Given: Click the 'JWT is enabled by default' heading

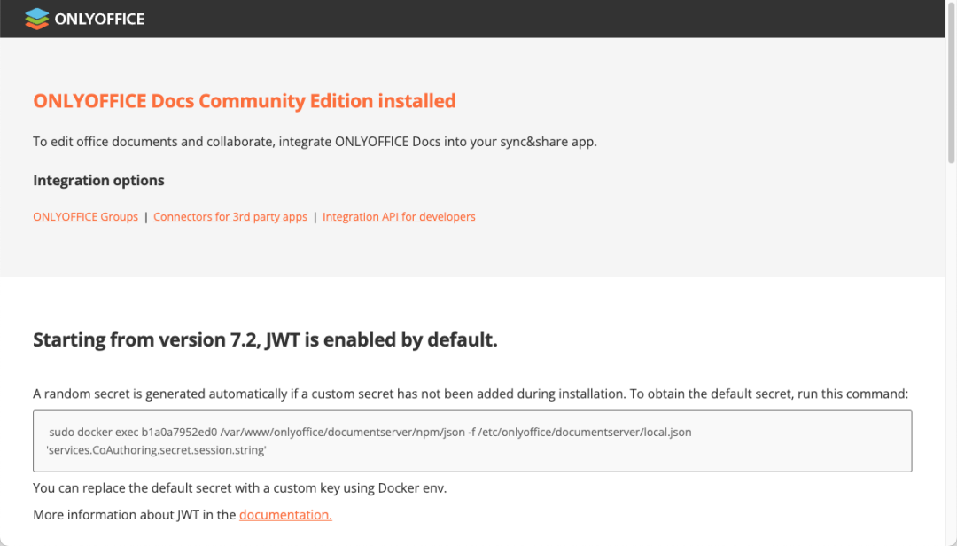Looking at the screenshot, I should pos(265,339).
